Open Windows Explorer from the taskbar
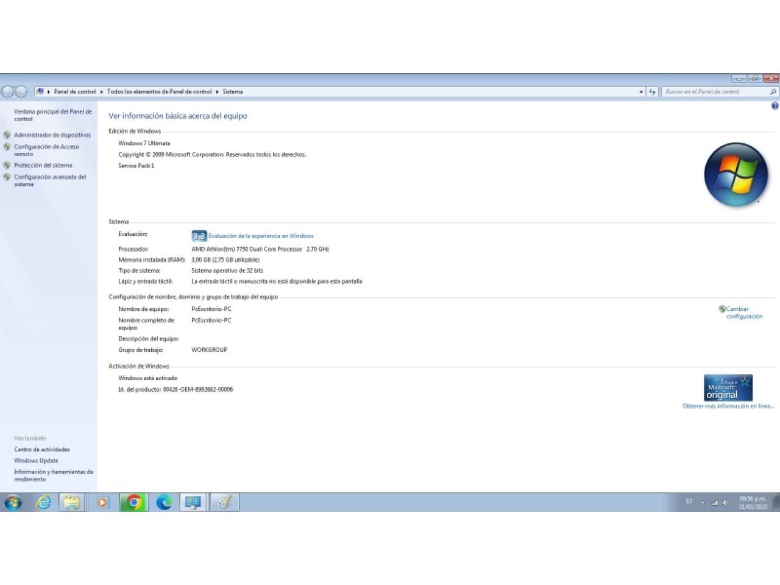Image resolution: width=780 pixels, height=585 pixels. point(72,502)
